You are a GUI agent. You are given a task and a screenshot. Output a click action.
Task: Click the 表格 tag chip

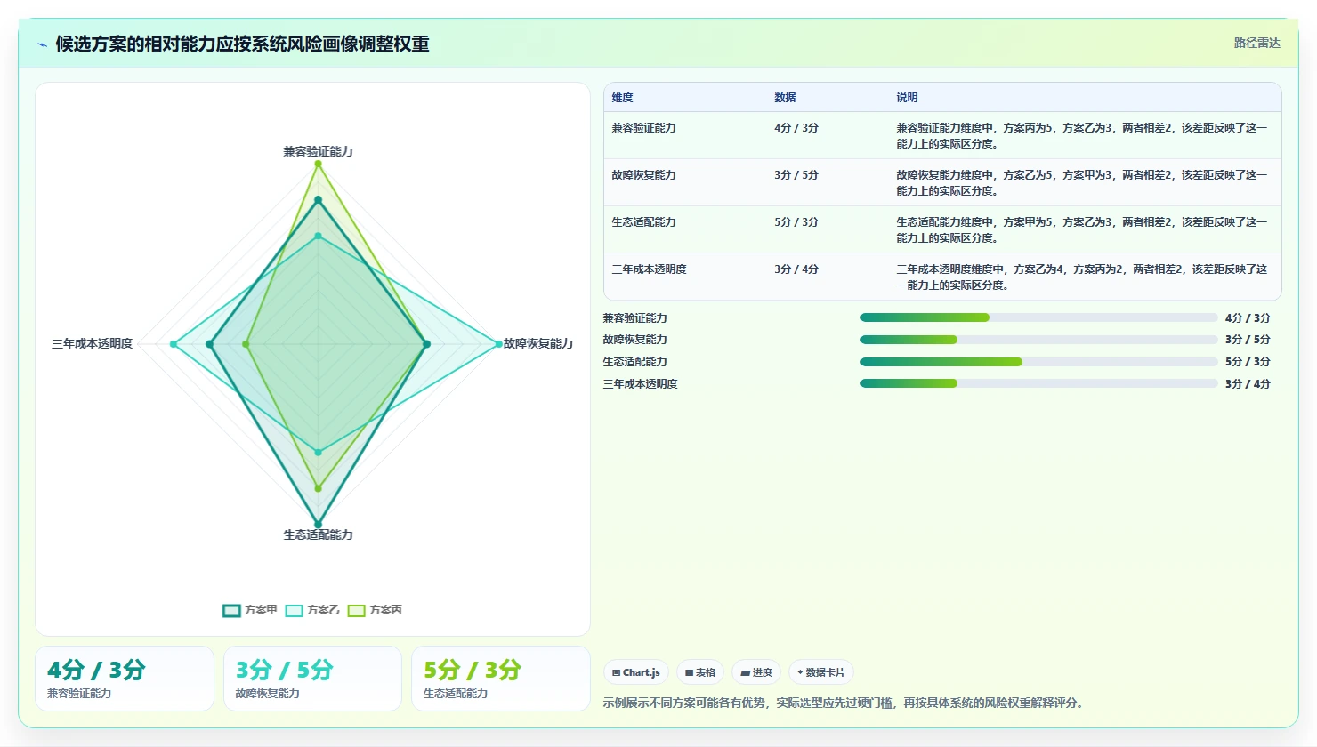click(700, 672)
